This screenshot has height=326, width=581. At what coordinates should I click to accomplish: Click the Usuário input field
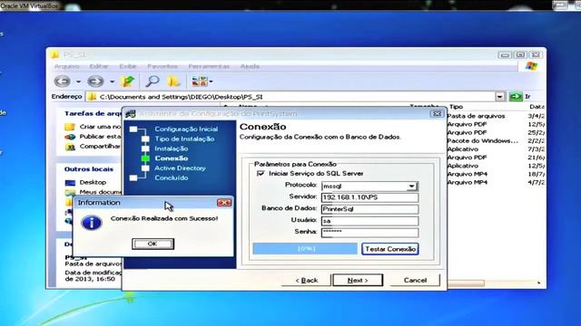(369, 221)
